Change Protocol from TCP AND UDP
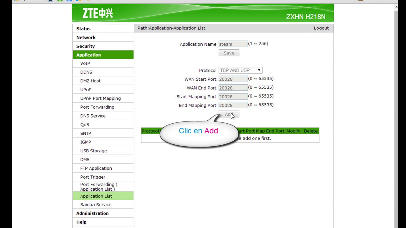 pos(240,70)
